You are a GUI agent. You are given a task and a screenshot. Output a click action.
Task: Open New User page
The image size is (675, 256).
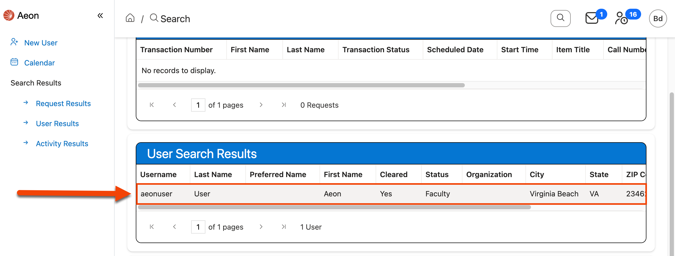tap(41, 43)
